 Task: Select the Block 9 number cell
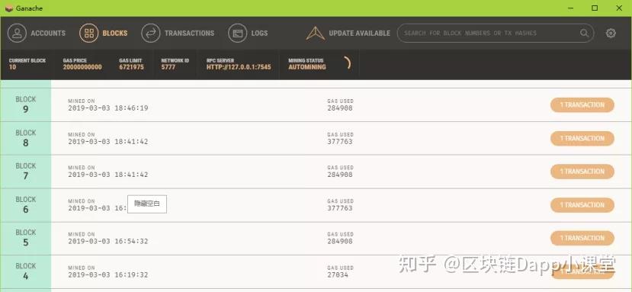tap(26, 105)
